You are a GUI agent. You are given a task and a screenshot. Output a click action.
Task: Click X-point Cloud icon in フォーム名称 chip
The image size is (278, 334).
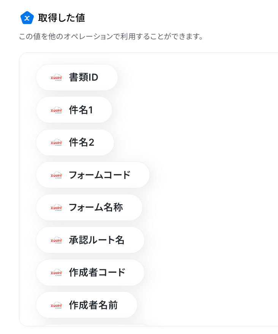click(56, 207)
